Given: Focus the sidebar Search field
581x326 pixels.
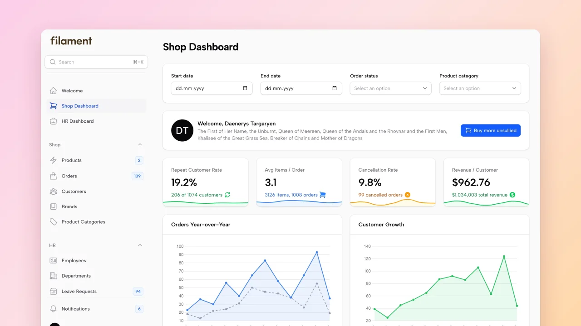Looking at the screenshot, I should click(x=96, y=62).
